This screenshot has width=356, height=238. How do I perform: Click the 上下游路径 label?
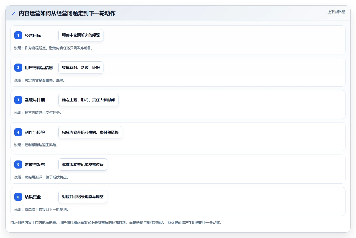pos(336,12)
